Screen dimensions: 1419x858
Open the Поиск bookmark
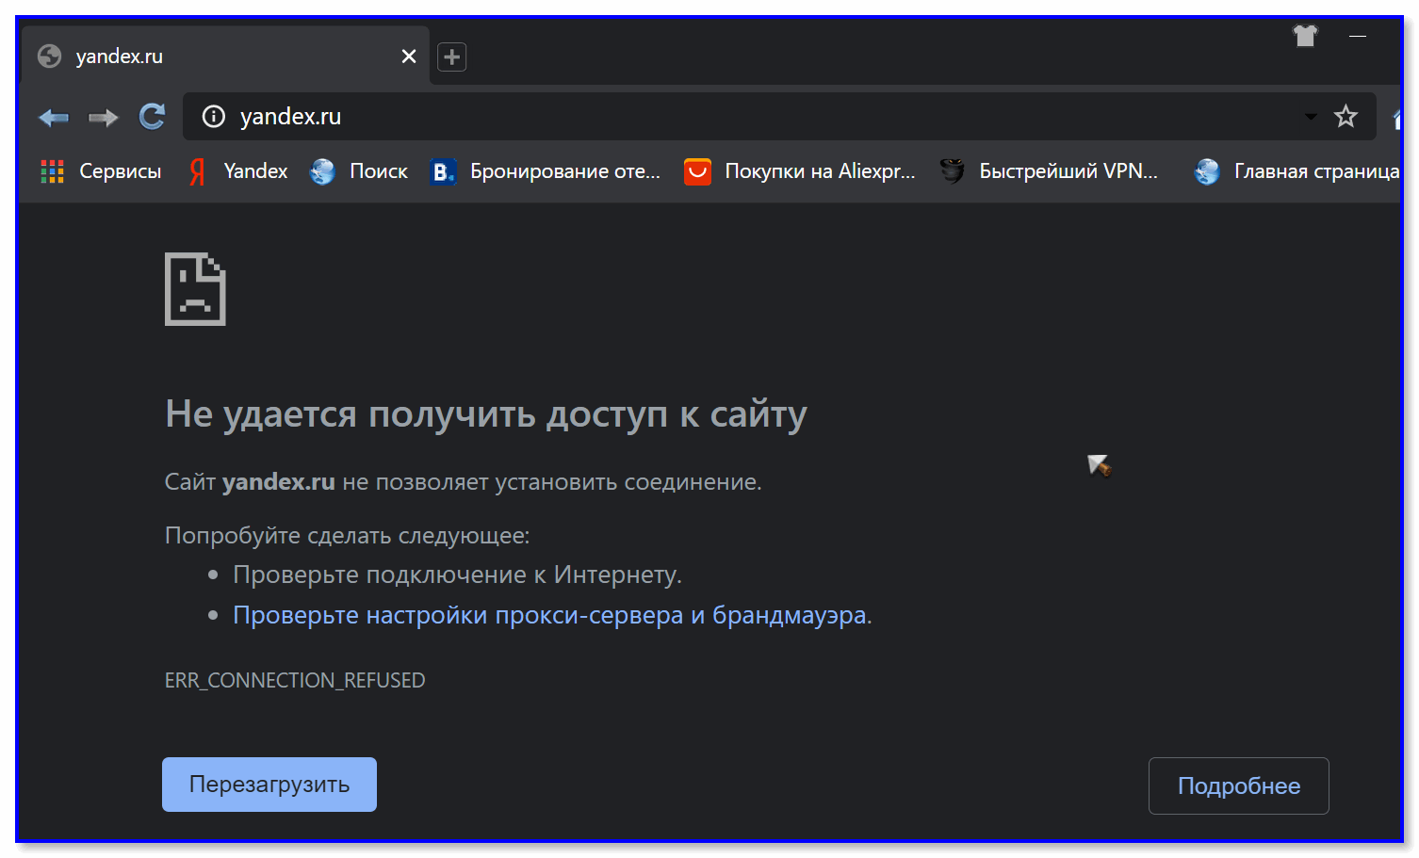pyautogui.click(x=359, y=171)
